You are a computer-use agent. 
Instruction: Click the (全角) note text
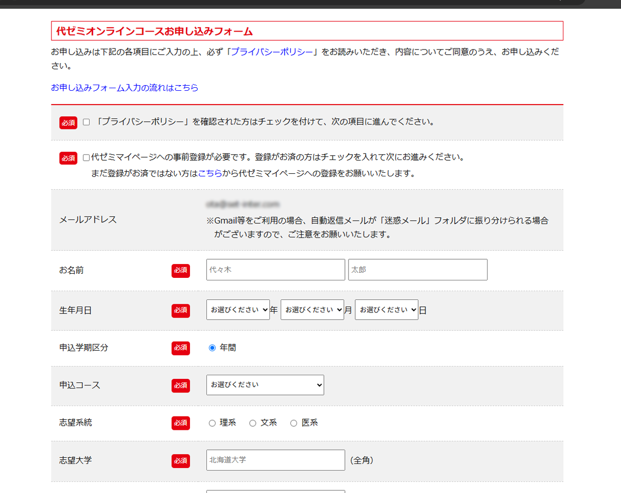pos(362,460)
